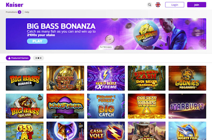Launch Big Bass Bonanza game tile
The height and width of the screenshot is (140, 212).
point(24,78)
